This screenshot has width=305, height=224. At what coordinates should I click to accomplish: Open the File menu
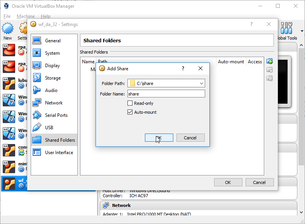pos(7,16)
